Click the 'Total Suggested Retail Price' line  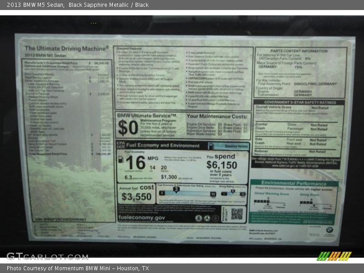[x=67, y=154]
